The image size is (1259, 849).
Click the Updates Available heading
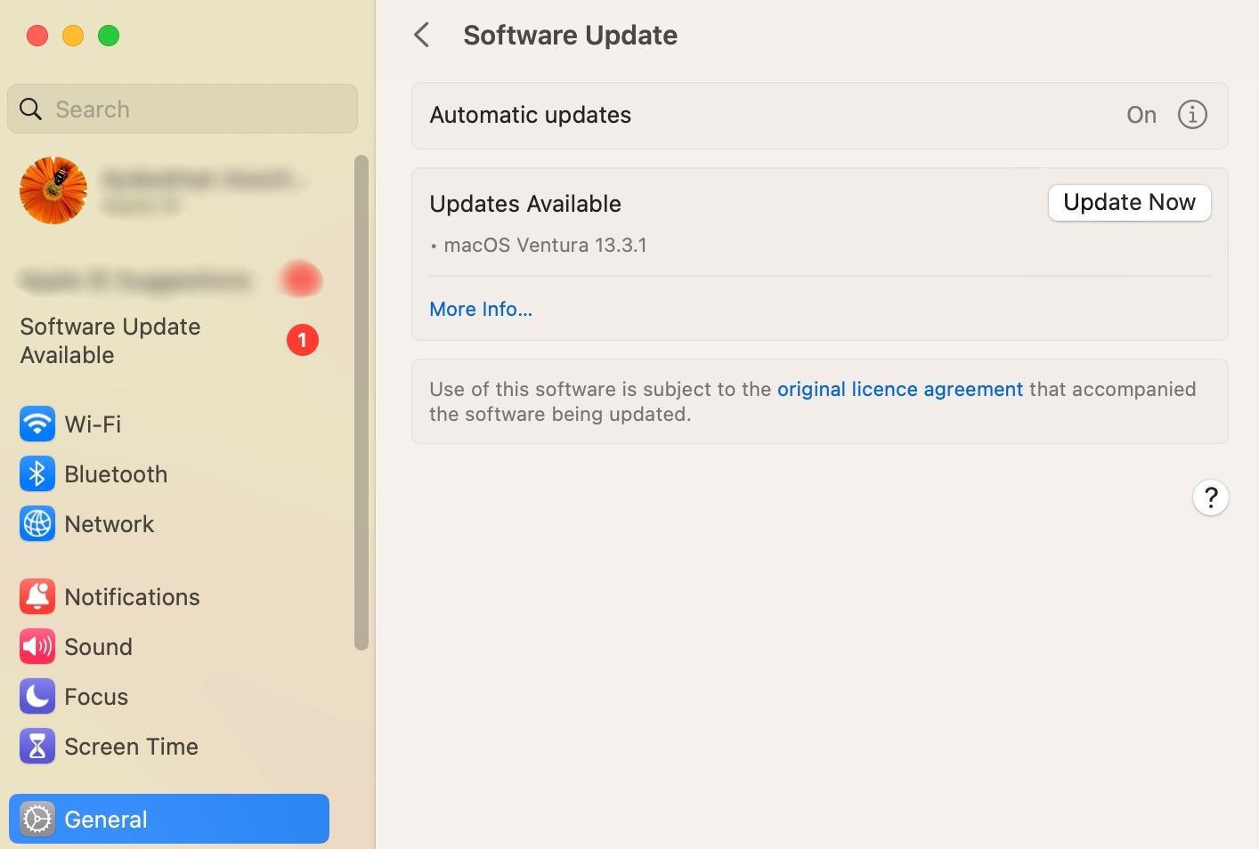[x=525, y=204]
